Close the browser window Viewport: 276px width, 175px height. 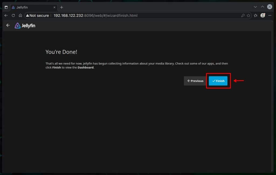coord(269,7)
